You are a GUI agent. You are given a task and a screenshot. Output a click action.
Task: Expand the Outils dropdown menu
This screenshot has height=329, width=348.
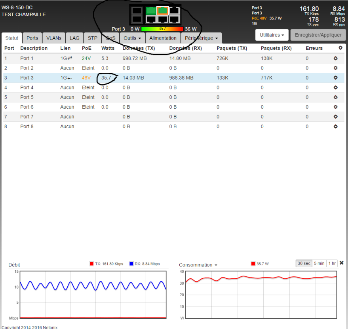(x=133, y=38)
